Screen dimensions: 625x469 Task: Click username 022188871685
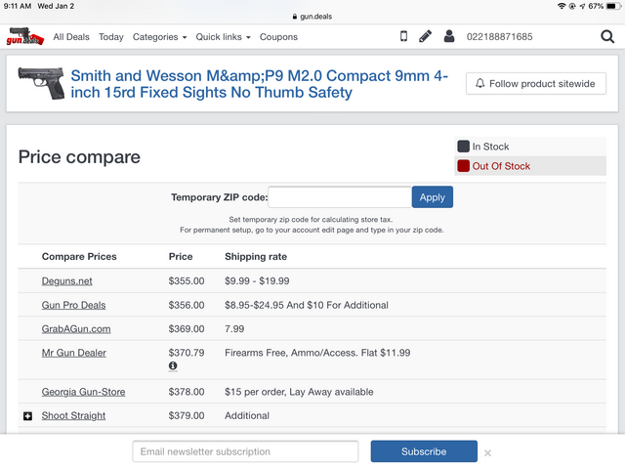click(499, 37)
